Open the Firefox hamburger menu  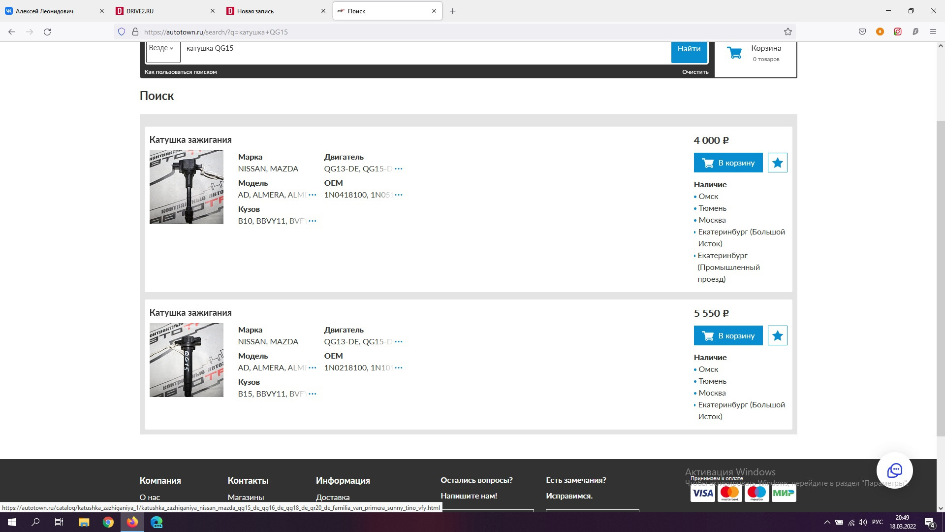[933, 32]
